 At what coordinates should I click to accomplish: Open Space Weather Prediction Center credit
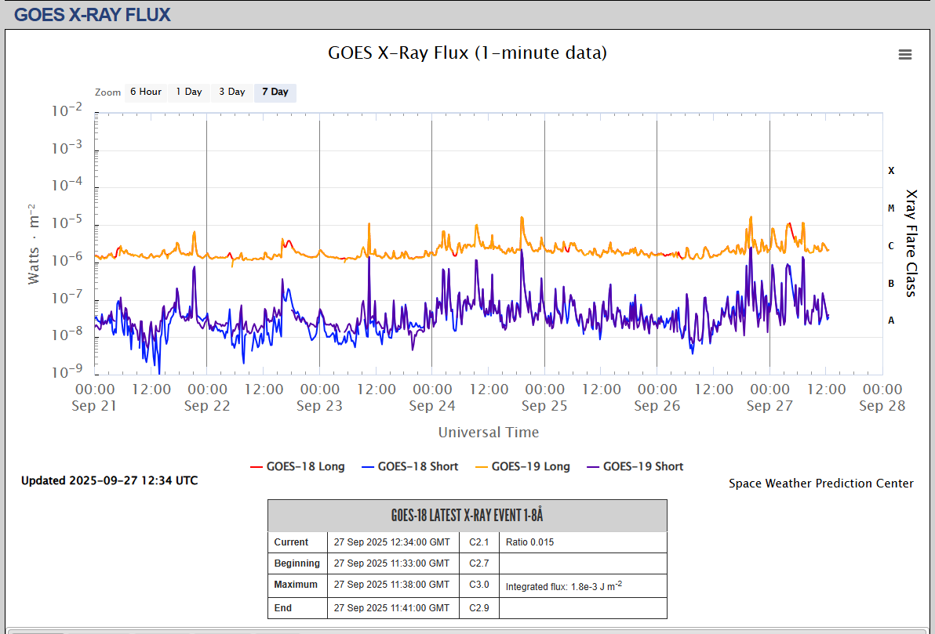820,484
